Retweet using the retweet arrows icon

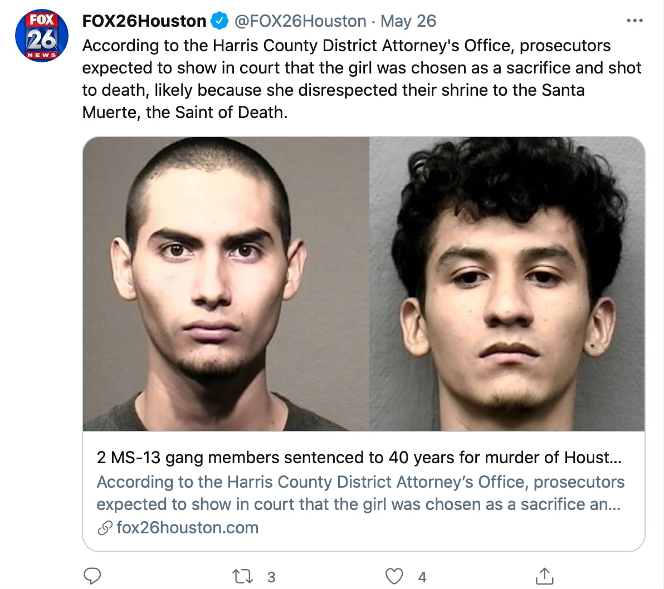[x=243, y=576]
